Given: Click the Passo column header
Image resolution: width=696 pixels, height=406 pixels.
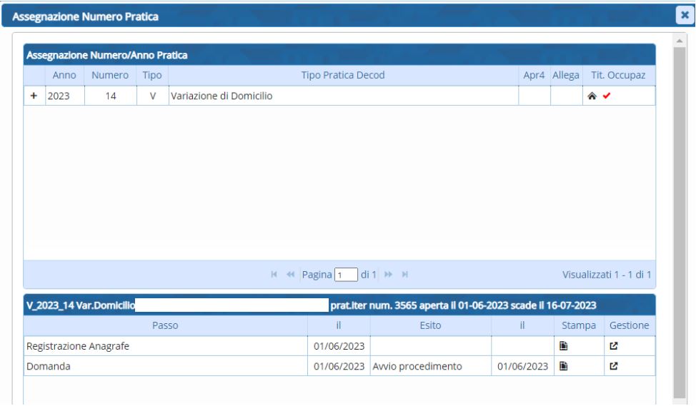Looking at the screenshot, I should (165, 326).
